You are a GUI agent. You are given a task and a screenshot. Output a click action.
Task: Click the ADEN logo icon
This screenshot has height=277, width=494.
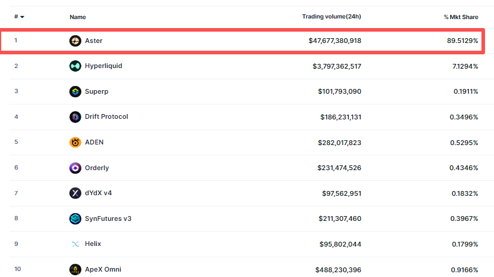[x=75, y=142]
